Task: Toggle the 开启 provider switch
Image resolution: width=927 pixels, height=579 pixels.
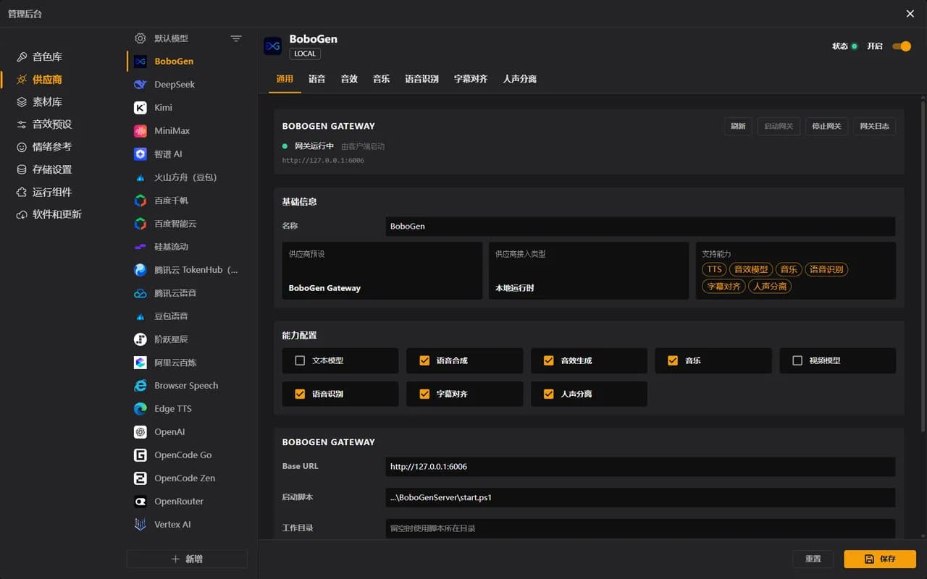Action: coord(902,46)
